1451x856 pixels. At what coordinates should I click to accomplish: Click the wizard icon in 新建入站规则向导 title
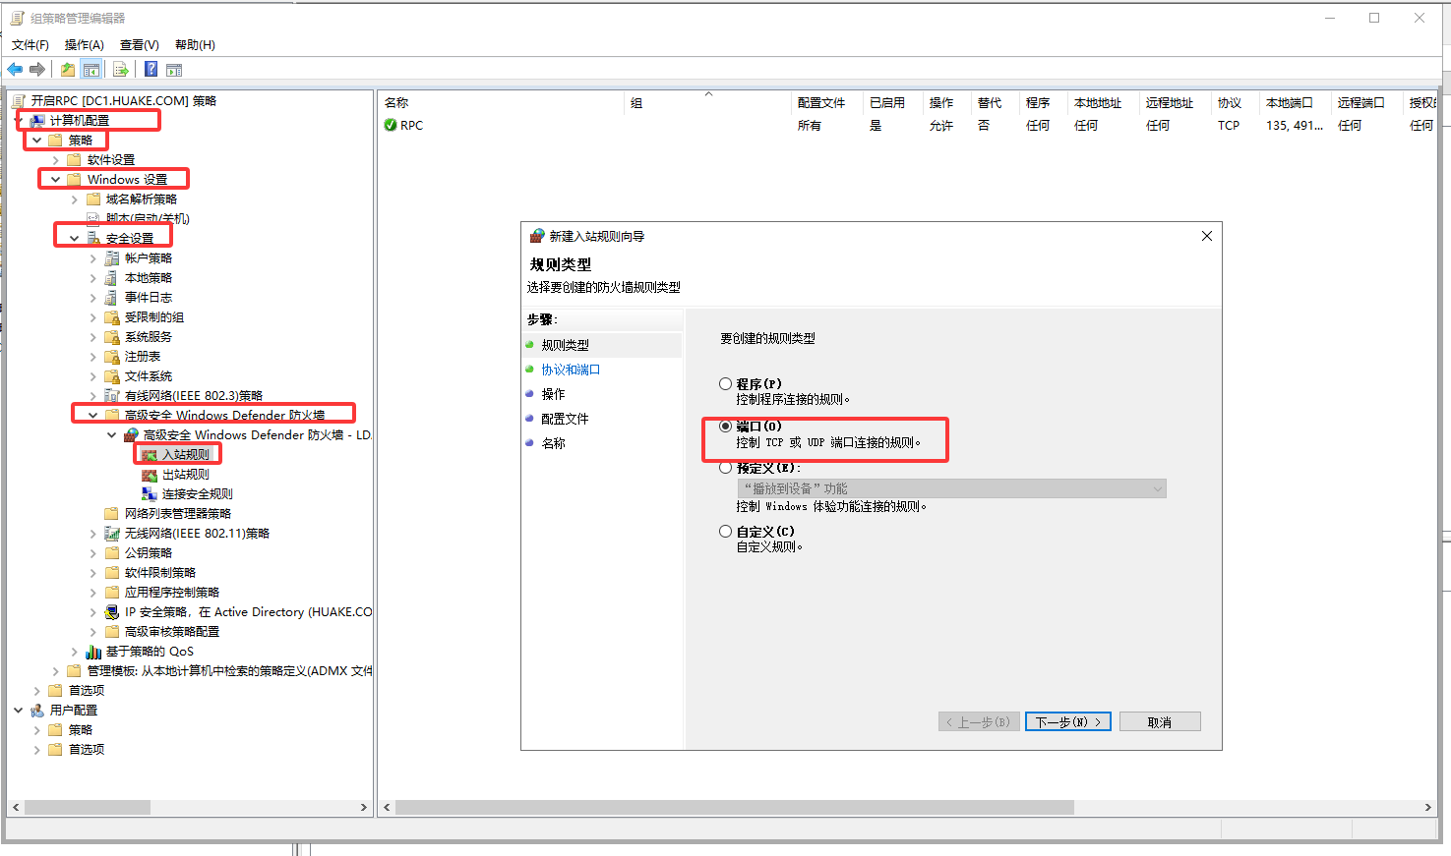537,236
